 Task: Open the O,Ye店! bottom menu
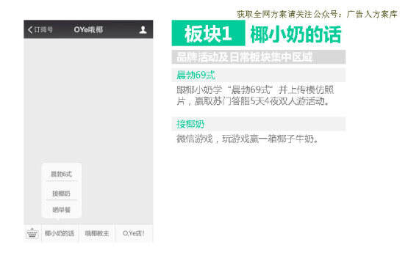[x=134, y=233]
